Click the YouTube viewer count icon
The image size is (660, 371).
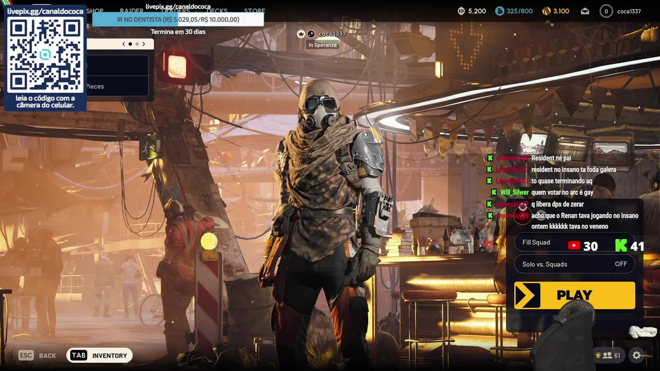click(574, 246)
